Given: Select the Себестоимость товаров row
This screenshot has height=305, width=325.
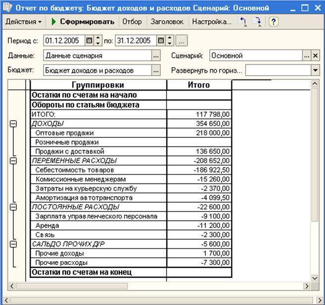Looking at the screenshot, I should coord(131,170).
